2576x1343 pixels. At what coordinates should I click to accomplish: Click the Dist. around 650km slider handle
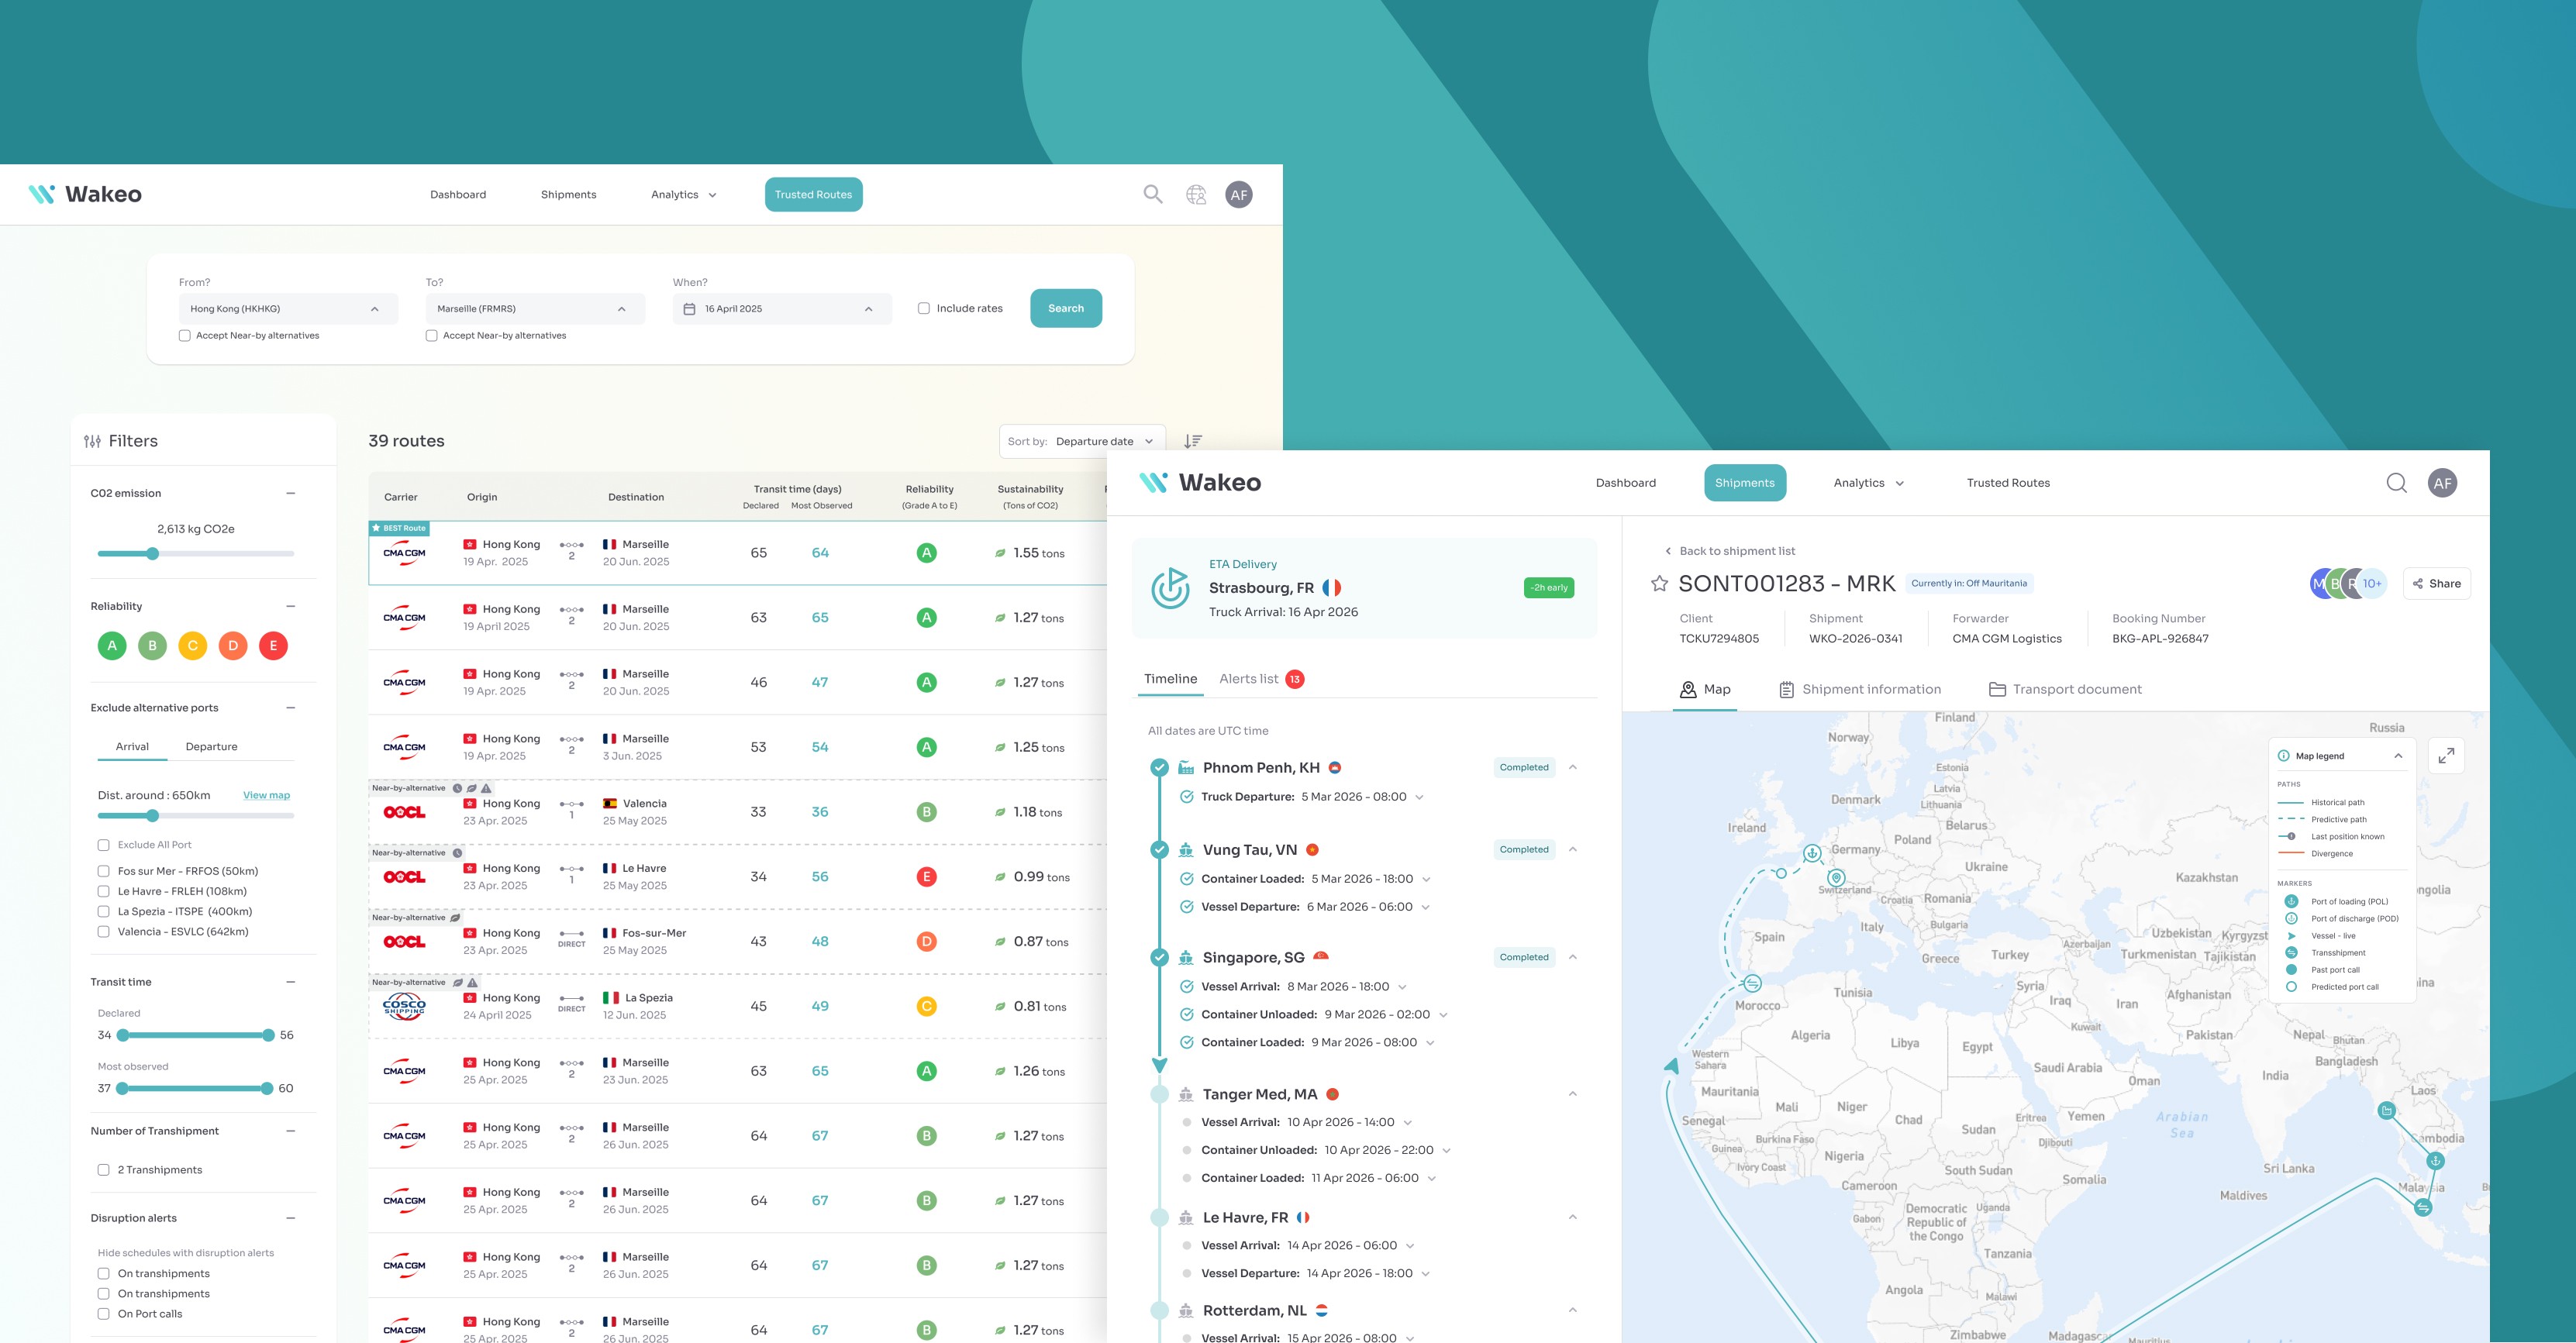(x=152, y=815)
